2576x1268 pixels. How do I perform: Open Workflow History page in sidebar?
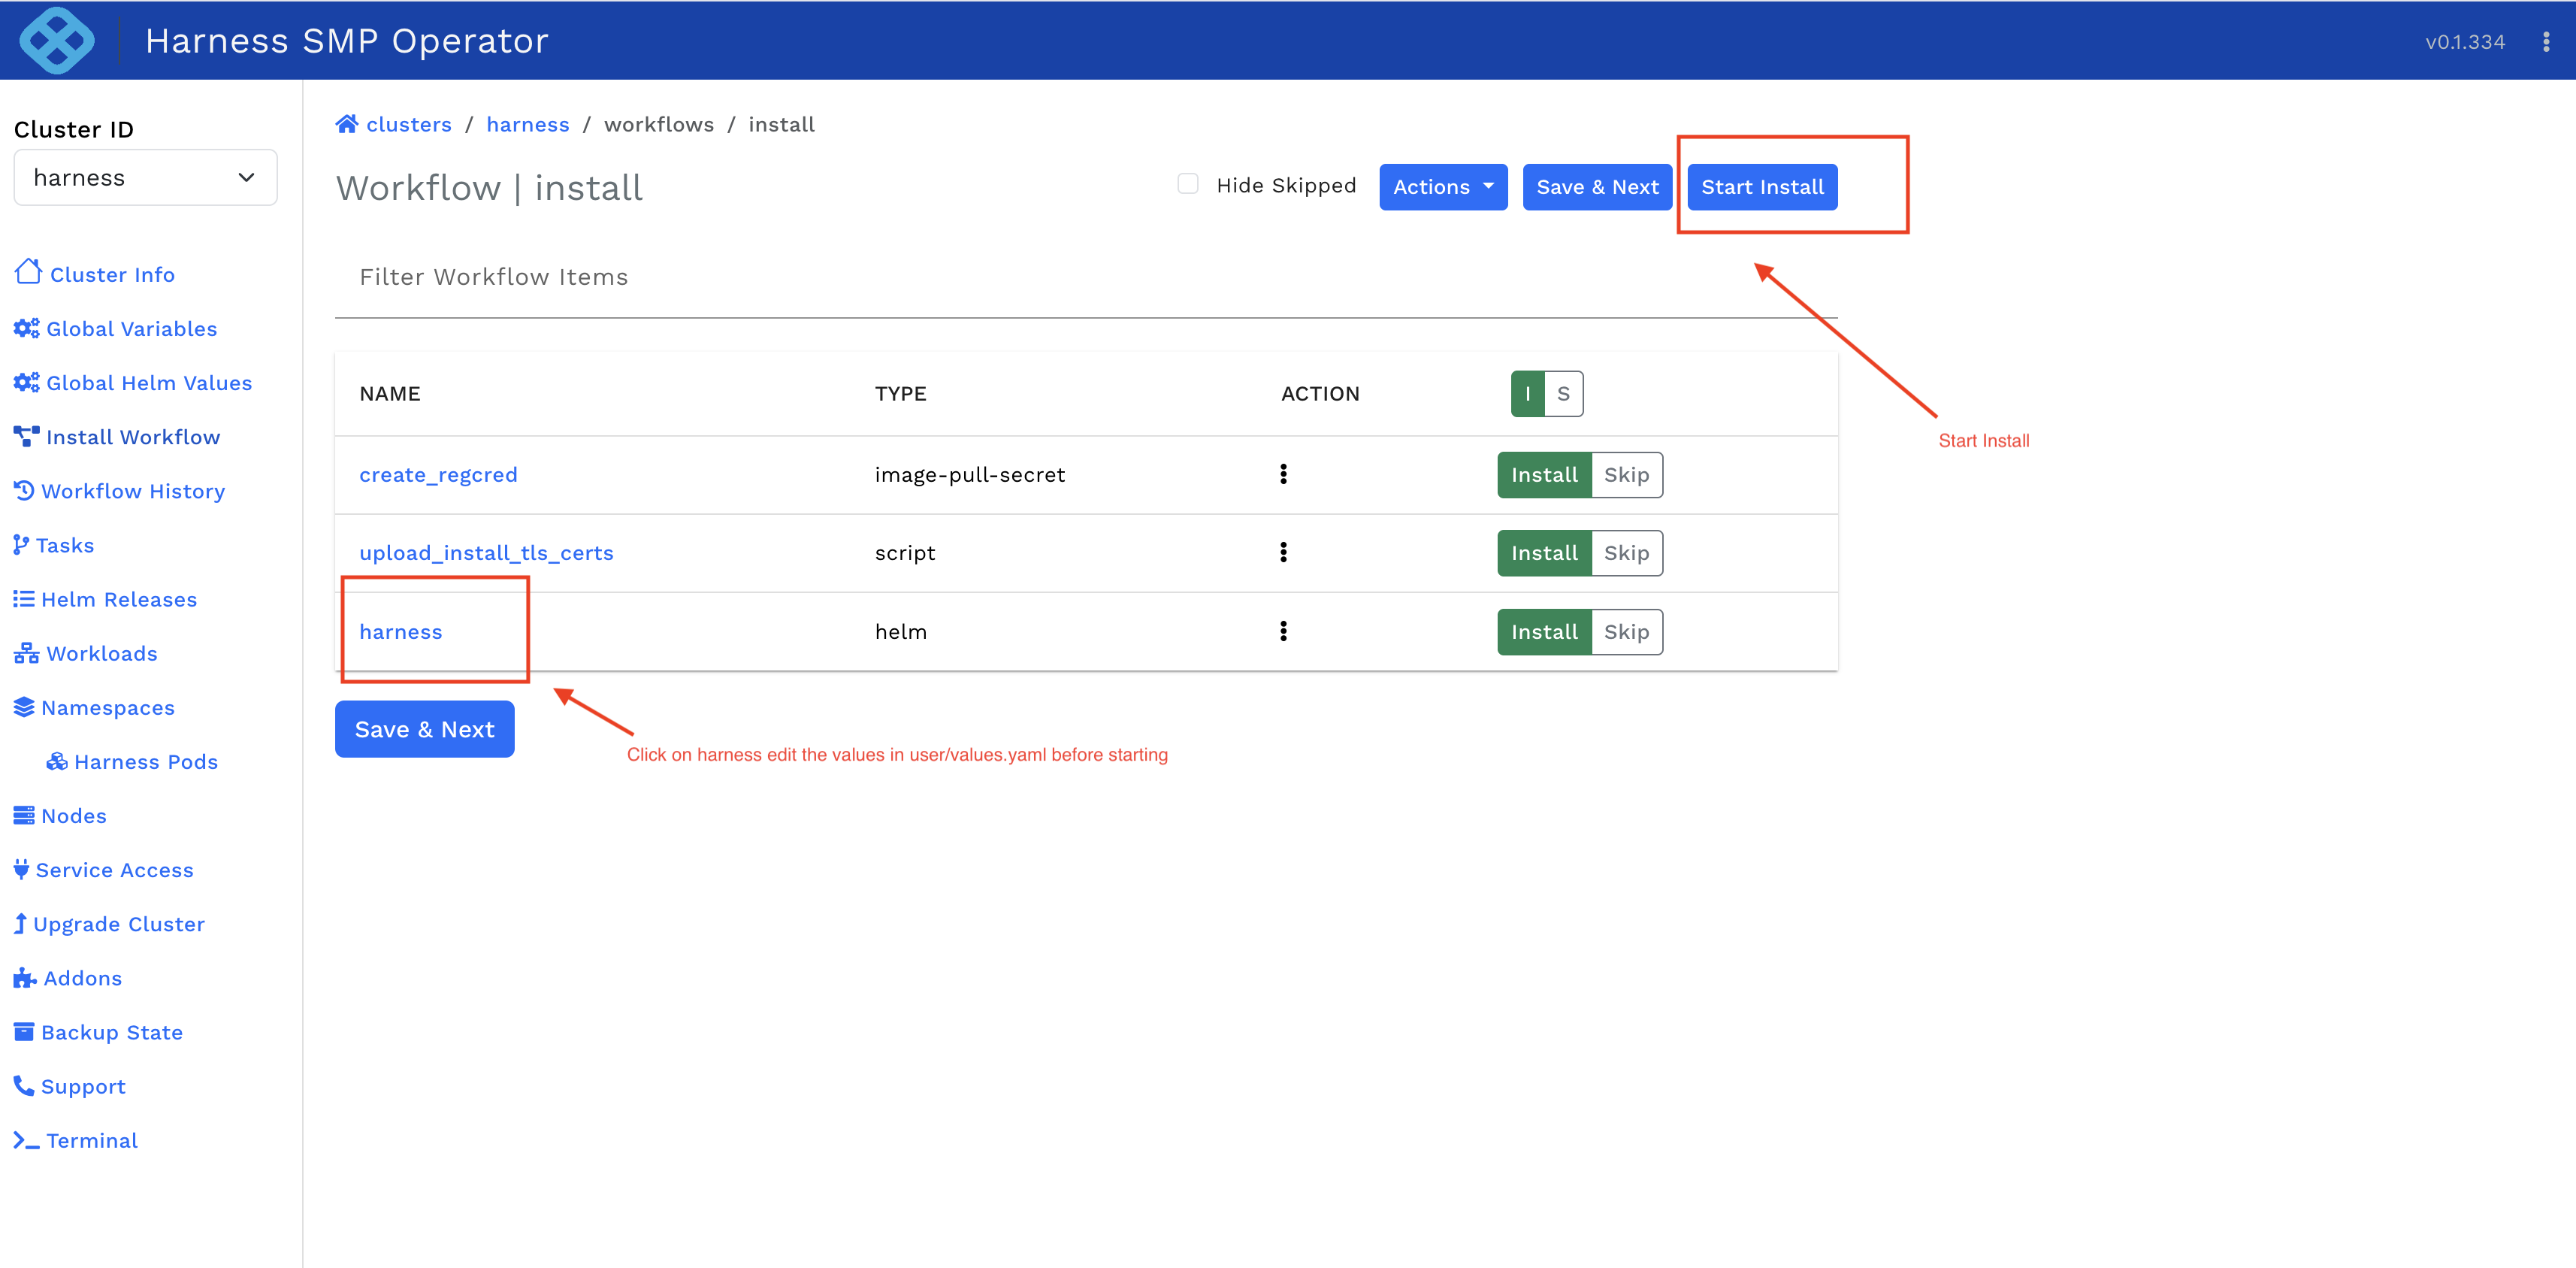pos(133,491)
